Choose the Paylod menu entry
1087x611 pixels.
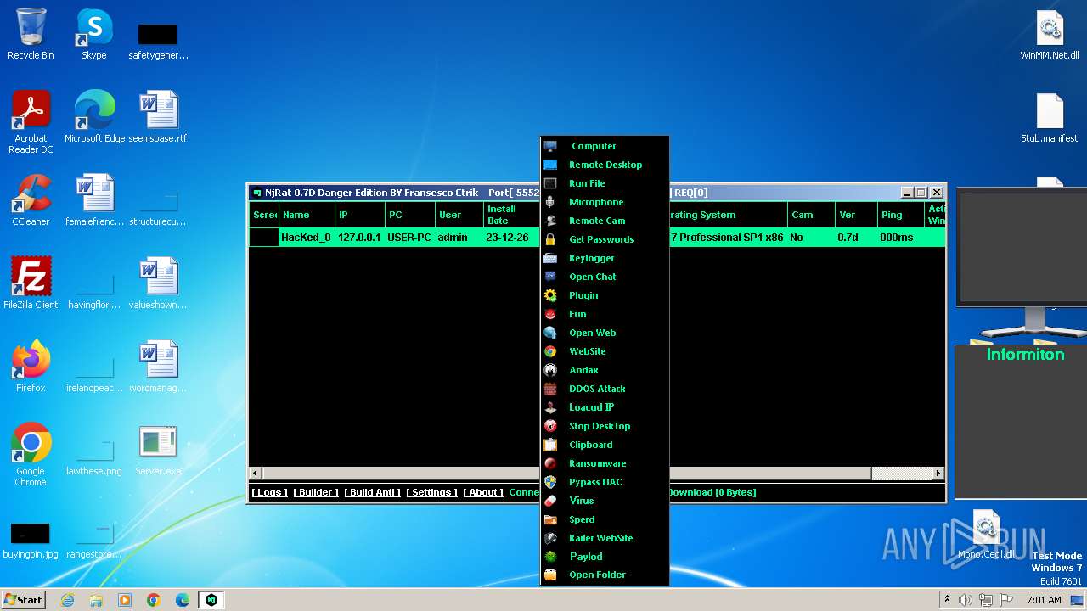[x=605, y=557]
